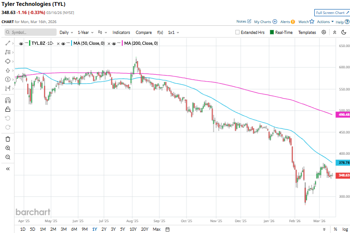350x233 pixels.
Task: Open Alerts warning icon
Action: 293,22
